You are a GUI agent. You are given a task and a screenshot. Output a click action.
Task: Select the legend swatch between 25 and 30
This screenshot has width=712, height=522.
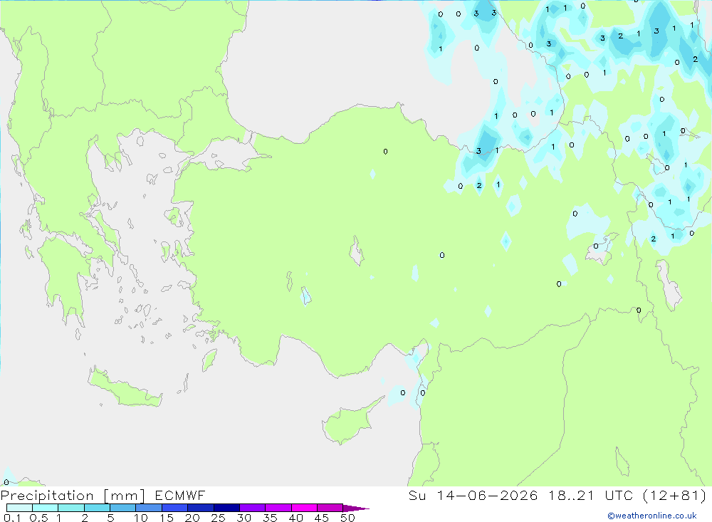click(226, 508)
